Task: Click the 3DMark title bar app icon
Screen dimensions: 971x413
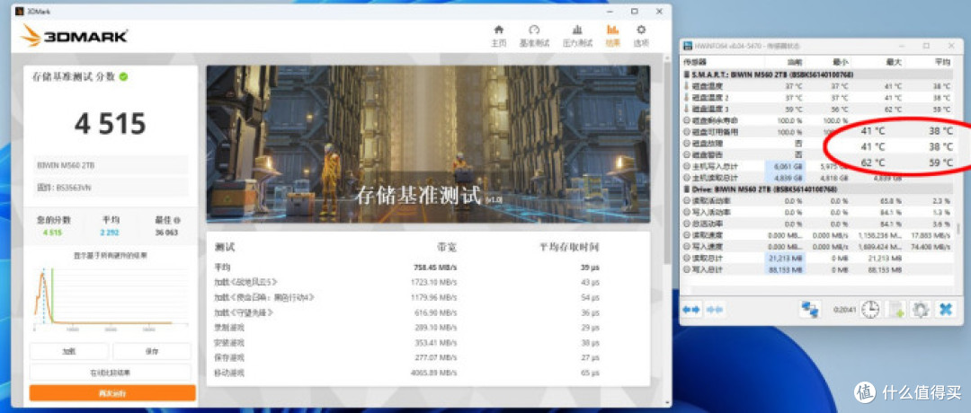Action: [x=20, y=11]
